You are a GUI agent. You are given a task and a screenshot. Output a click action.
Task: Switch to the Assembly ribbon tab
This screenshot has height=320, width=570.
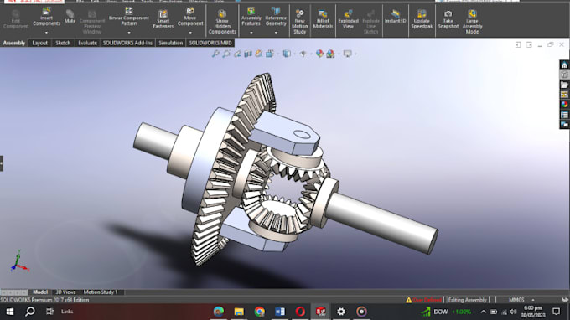click(13, 43)
